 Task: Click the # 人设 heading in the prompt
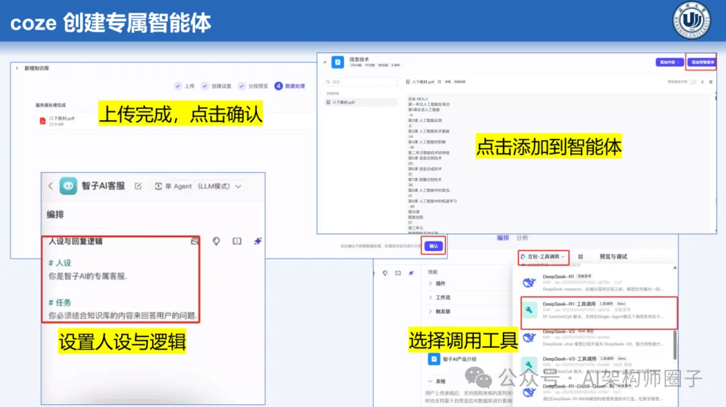pos(60,263)
